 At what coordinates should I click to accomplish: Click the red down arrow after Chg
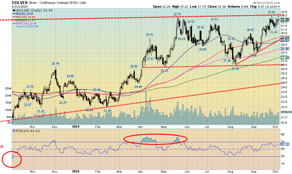pyautogui.click(x=279, y=6)
